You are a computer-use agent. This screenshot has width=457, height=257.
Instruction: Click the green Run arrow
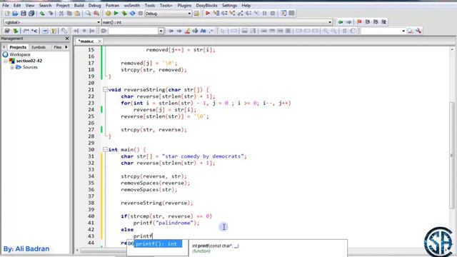coord(116,14)
